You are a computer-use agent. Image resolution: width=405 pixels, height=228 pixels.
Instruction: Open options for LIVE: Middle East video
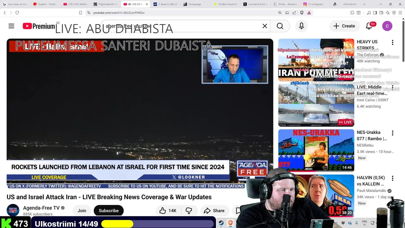(x=392, y=87)
